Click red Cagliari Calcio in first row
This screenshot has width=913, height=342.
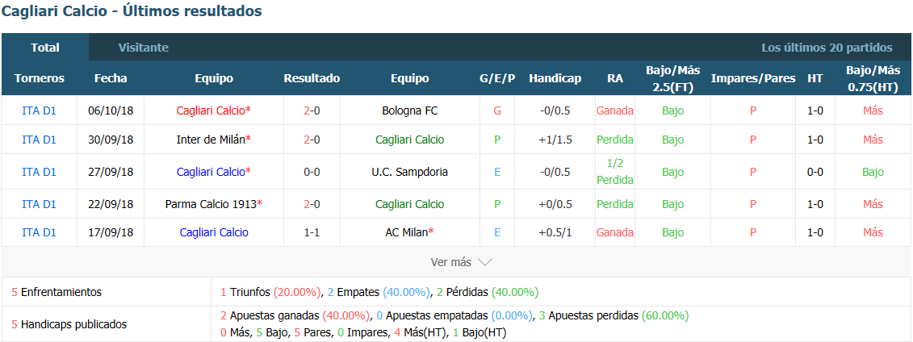click(214, 111)
